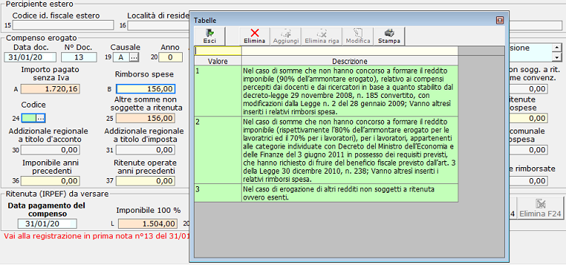Click the Valore column header
This screenshot has height=265, width=566.
click(217, 61)
